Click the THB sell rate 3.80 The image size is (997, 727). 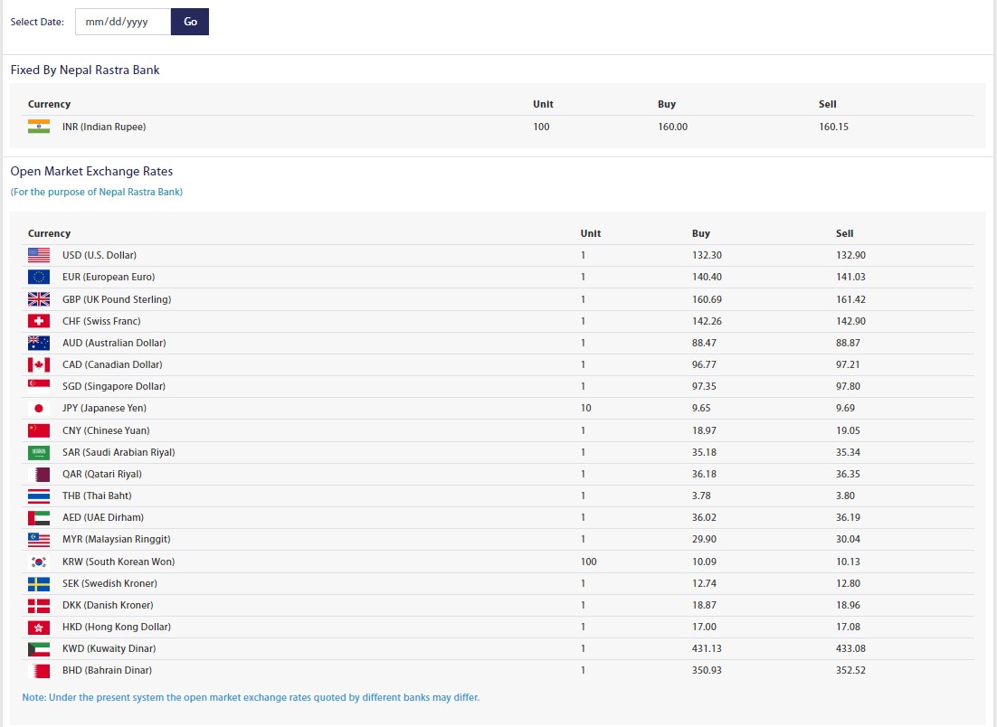click(x=846, y=495)
